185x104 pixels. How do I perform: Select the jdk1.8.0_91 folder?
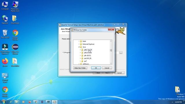(x=88, y=53)
